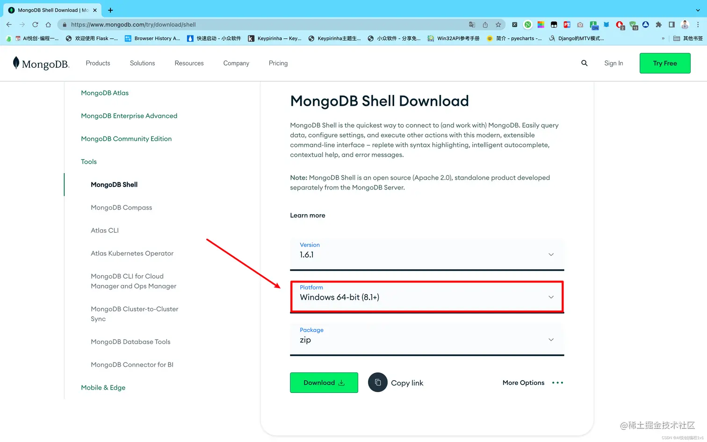707x442 pixels.
Task: Open the blue cat extension icon
Action: pos(606,24)
